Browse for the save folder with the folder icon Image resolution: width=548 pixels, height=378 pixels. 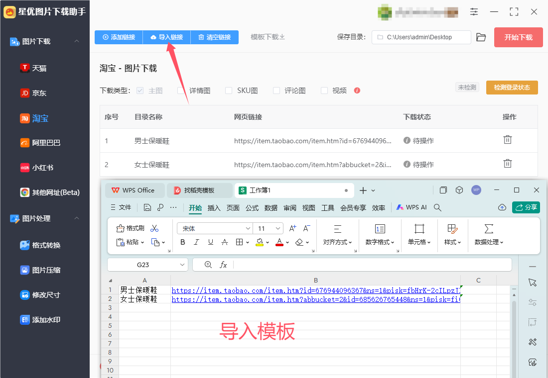pos(481,37)
